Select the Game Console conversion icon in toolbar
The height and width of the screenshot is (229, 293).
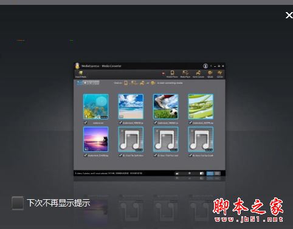(198, 74)
